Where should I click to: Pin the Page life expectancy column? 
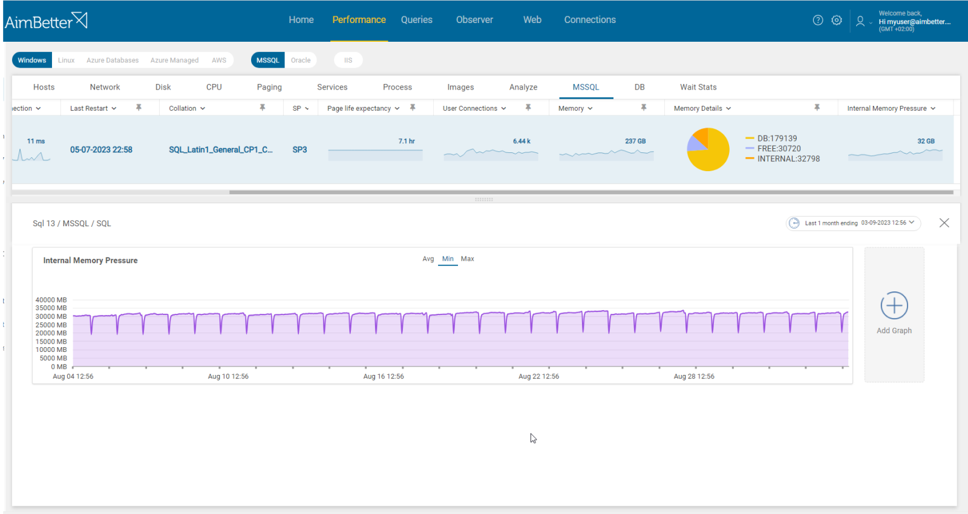click(413, 107)
